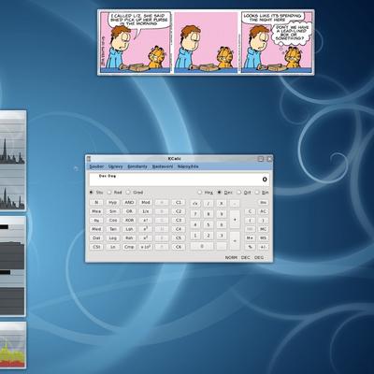Insert constant C4

[x=179, y=229]
